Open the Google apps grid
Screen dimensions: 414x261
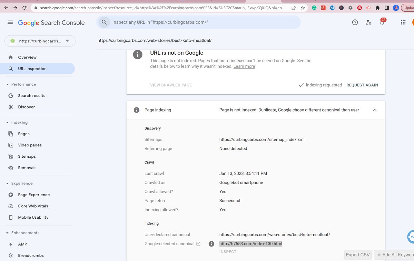pyautogui.click(x=403, y=22)
